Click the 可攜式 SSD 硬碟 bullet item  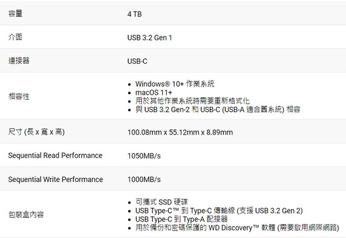[x=161, y=202]
